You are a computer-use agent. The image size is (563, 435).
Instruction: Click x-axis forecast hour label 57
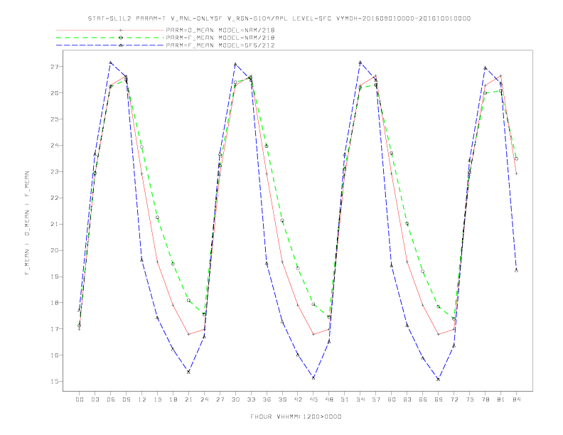coord(376,399)
